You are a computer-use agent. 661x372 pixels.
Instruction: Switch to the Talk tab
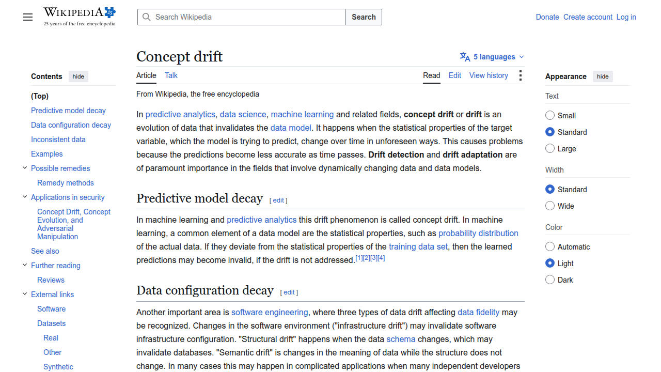tap(171, 75)
